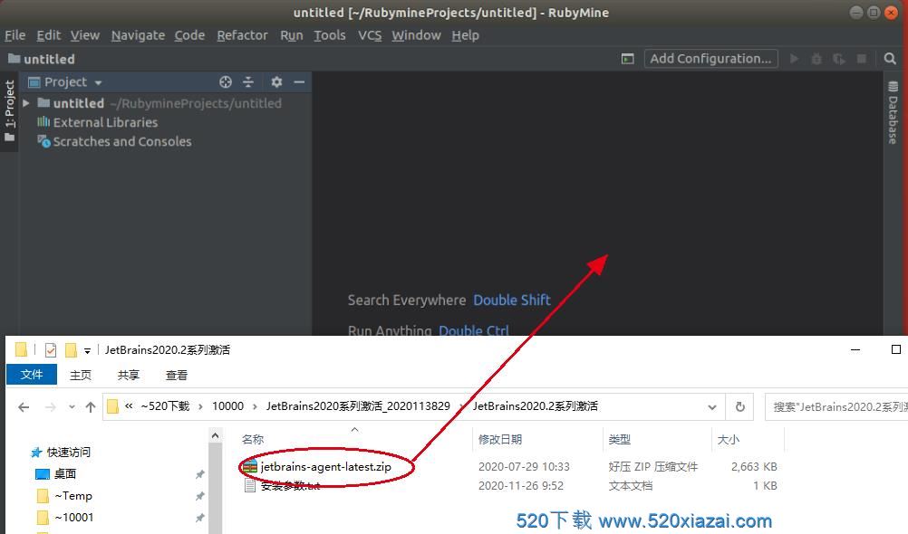Screen dimensions: 908x534
Task: Open the Run menu
Action: click(x=292, y=35)
